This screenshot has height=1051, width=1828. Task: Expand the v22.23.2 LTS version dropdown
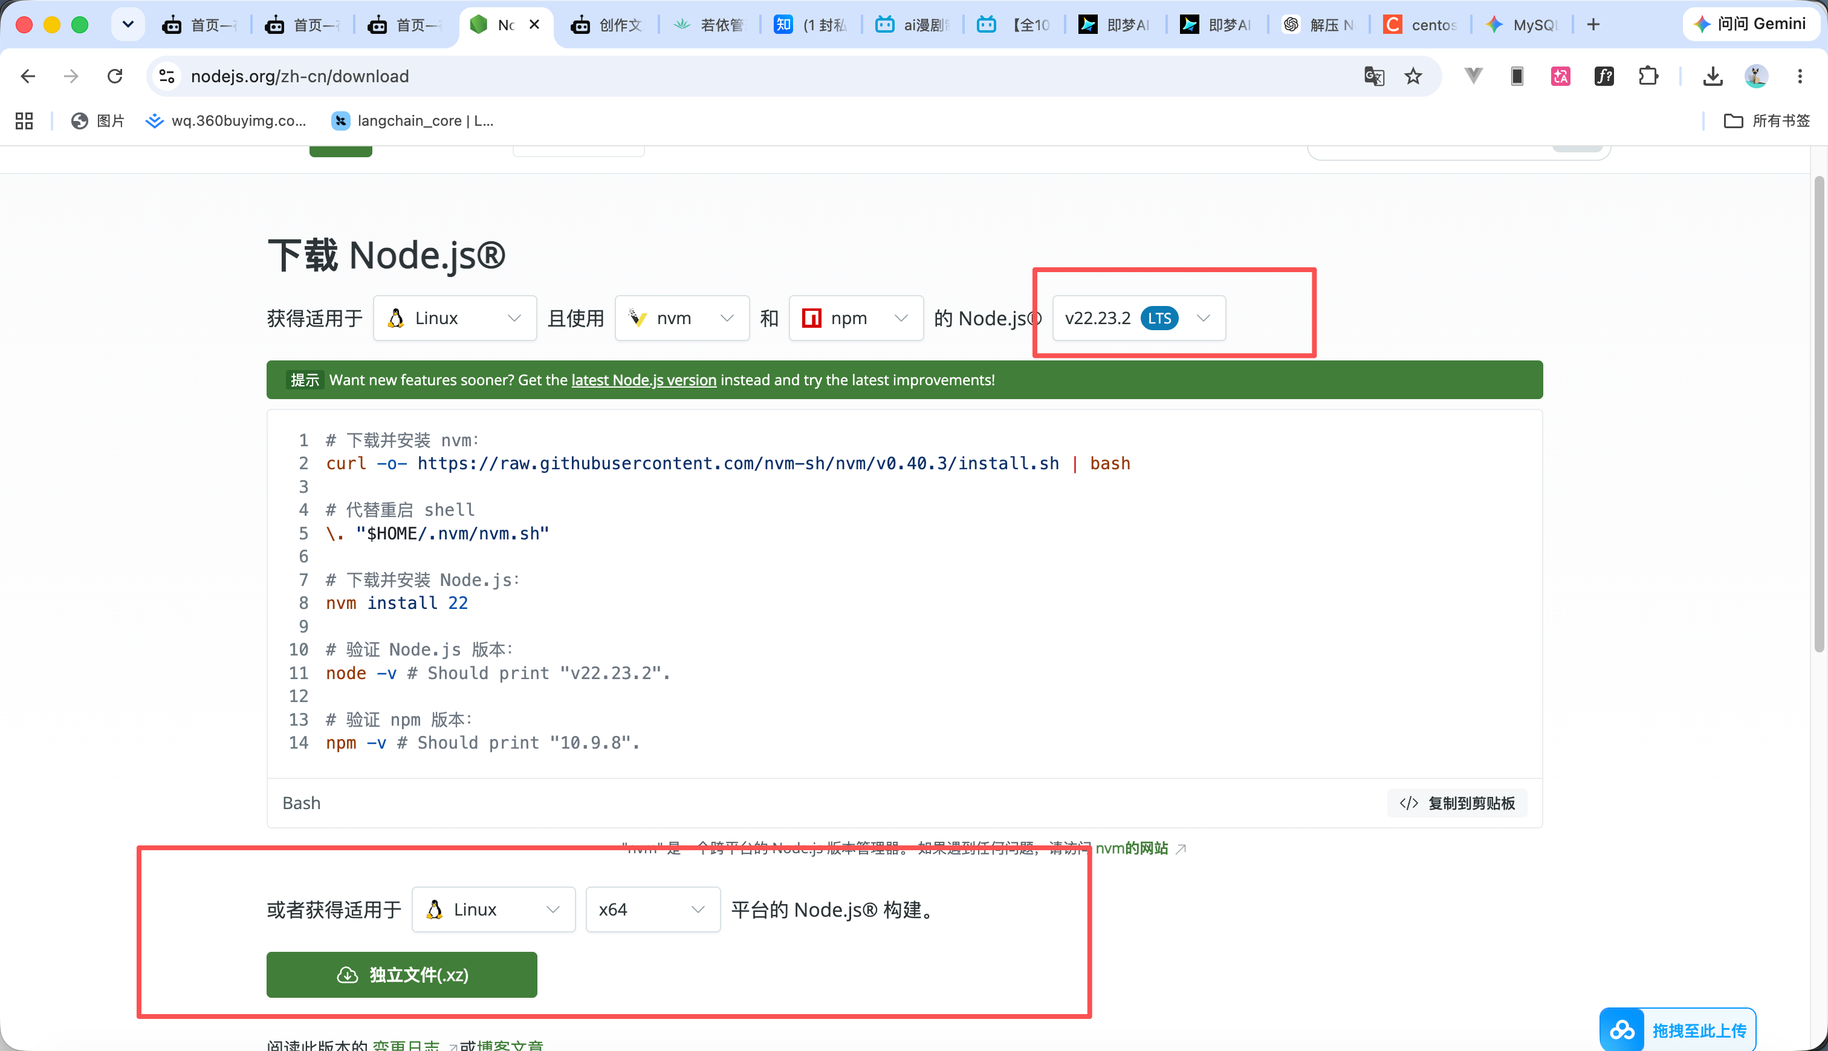[x=1138, y=317]
